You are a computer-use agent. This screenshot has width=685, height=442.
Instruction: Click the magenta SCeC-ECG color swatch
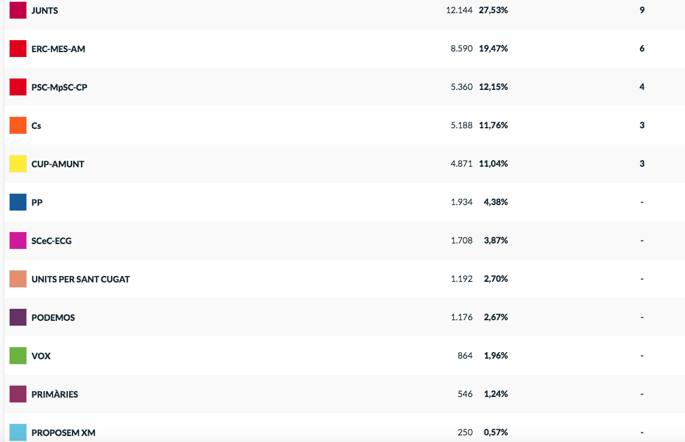(18, 240)
